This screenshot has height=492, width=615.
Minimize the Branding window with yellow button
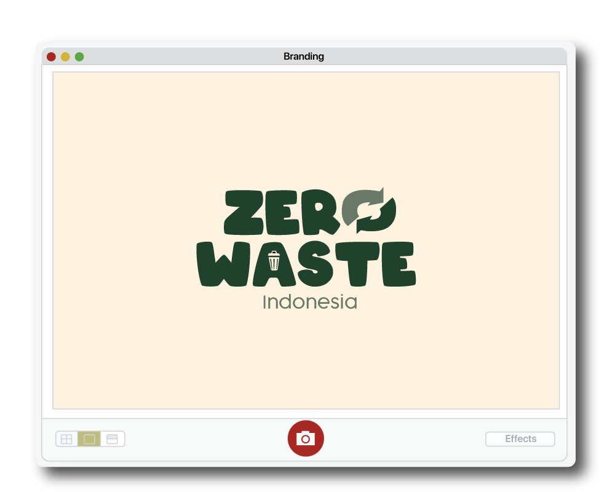pos(65,57)
